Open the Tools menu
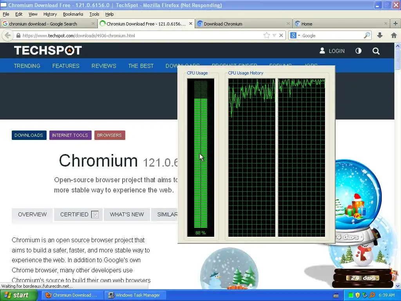 94,15
